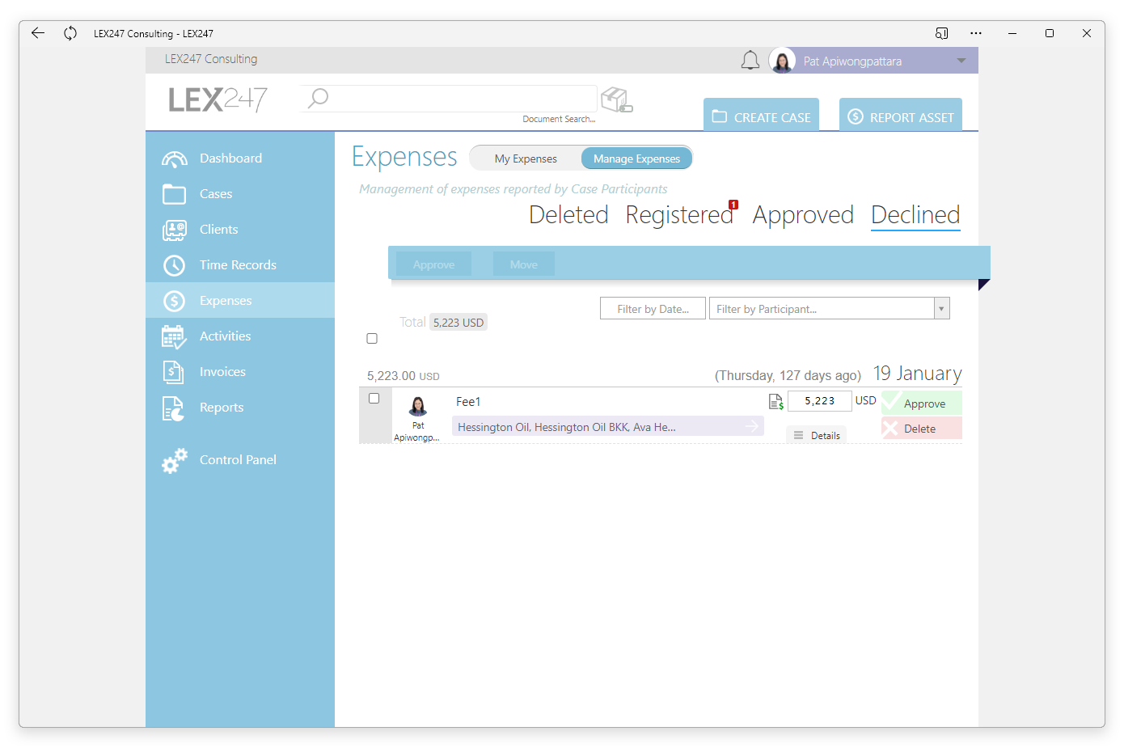Tick the select-all expenses checkbox
This screenshot has height=748, width=1124.
(x=372, y=339)
